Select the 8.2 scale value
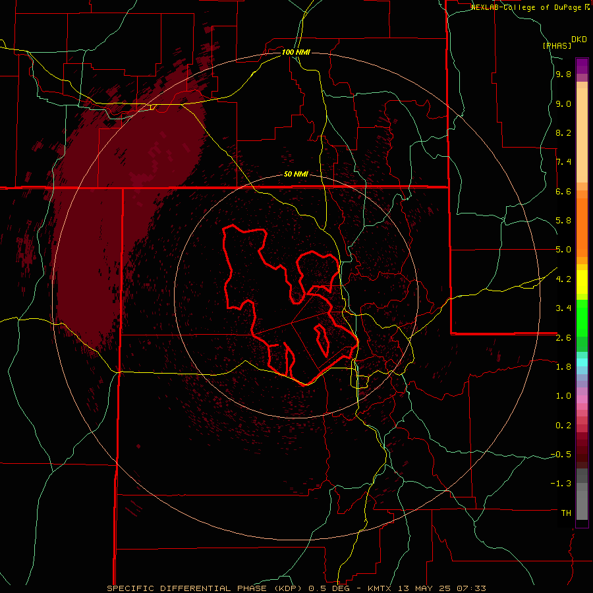 click(x=563, y=133)
